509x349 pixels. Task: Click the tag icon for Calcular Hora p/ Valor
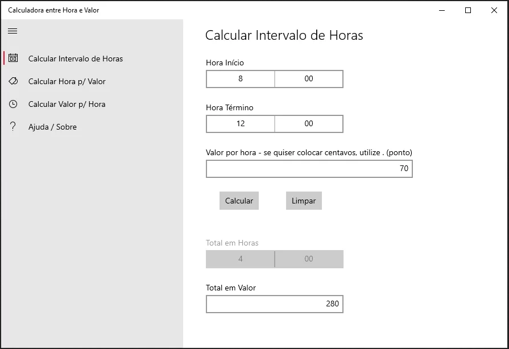click(x=13, y=81)
